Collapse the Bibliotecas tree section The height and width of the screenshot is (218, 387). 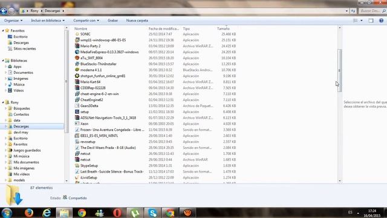pos(3,61)
